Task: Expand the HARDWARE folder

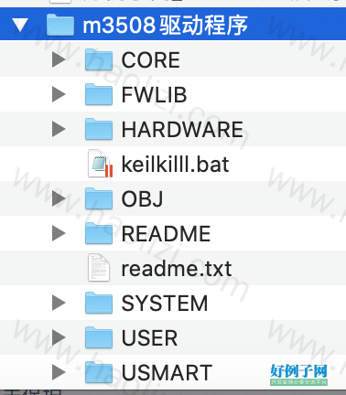Action: (x=59, y=129)
